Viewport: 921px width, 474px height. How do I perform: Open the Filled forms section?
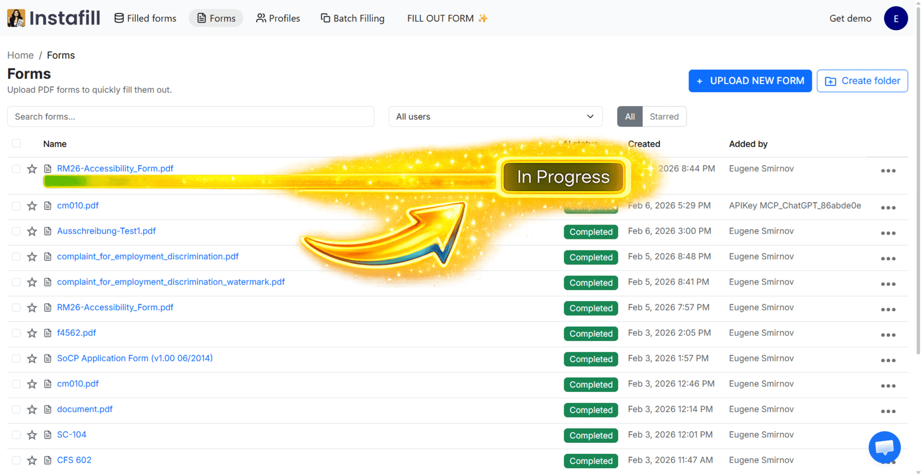145,18
